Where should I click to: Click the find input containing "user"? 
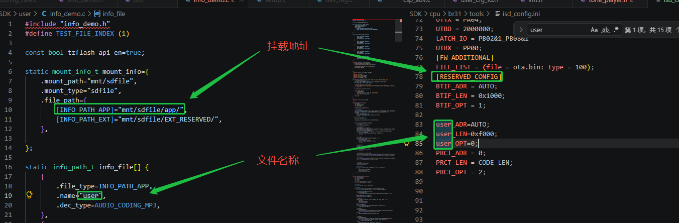[x=558, y=30]
